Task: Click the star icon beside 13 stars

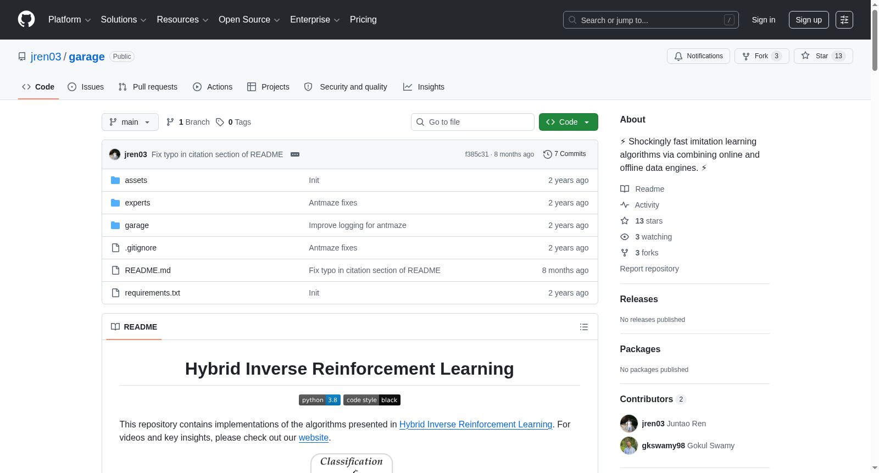Action: point(625,221)
